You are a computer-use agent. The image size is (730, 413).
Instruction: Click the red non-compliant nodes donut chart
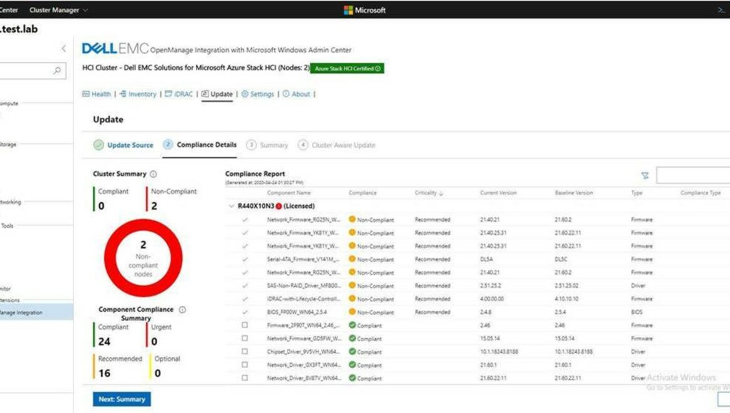(144, 258)
